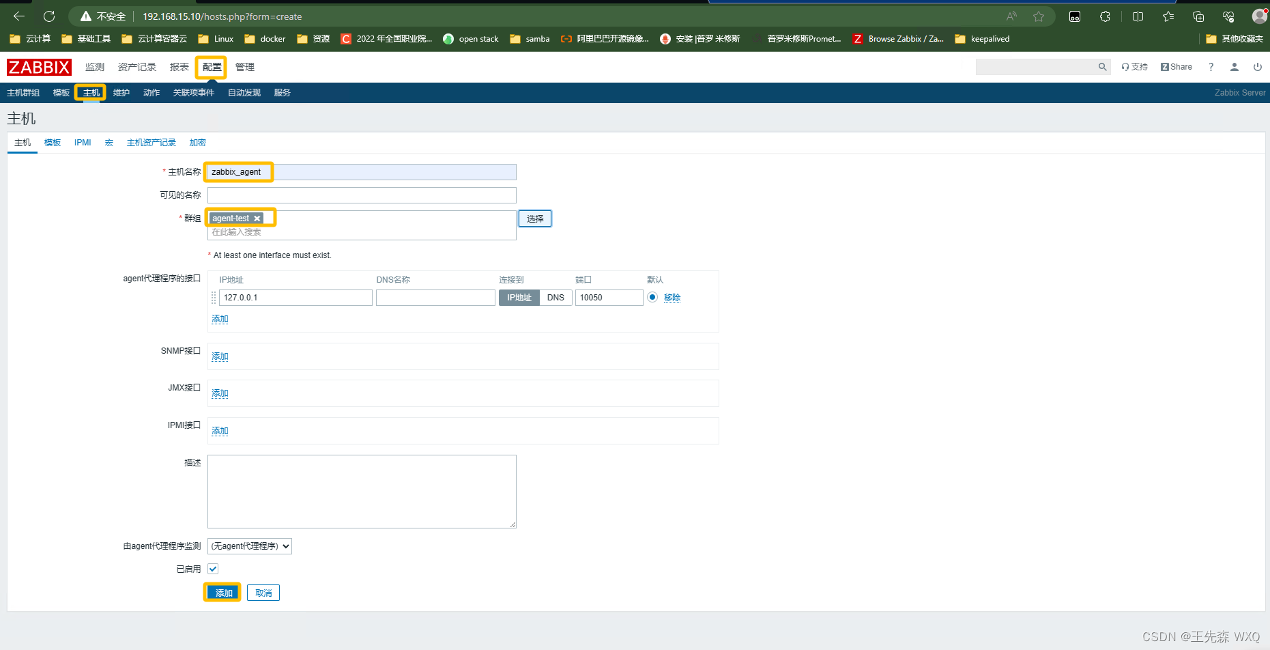Go to 自动发现 submenu

(244, 93)
